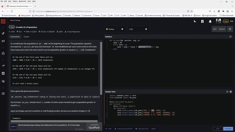Open the Python language dropdown
Viewport: 235px width, 132px height.
pyautogui.click(x=115, y=29)
